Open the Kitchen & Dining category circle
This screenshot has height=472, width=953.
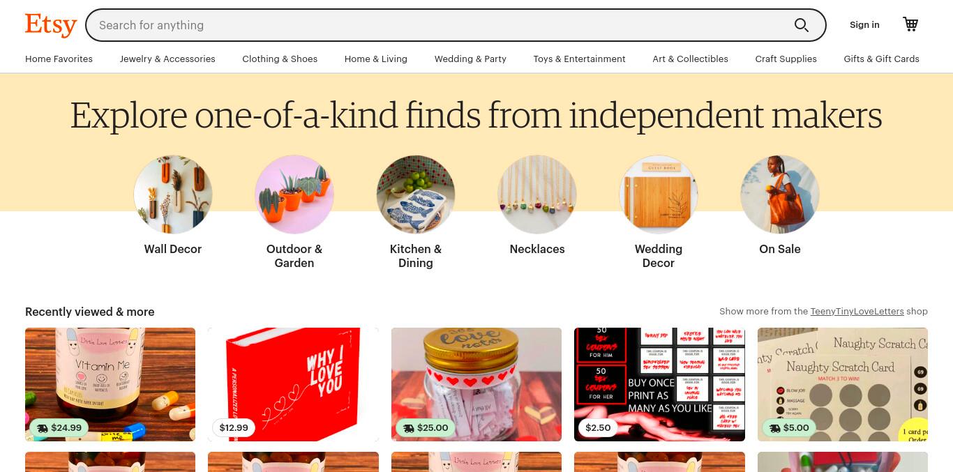[x=416, y=195]
